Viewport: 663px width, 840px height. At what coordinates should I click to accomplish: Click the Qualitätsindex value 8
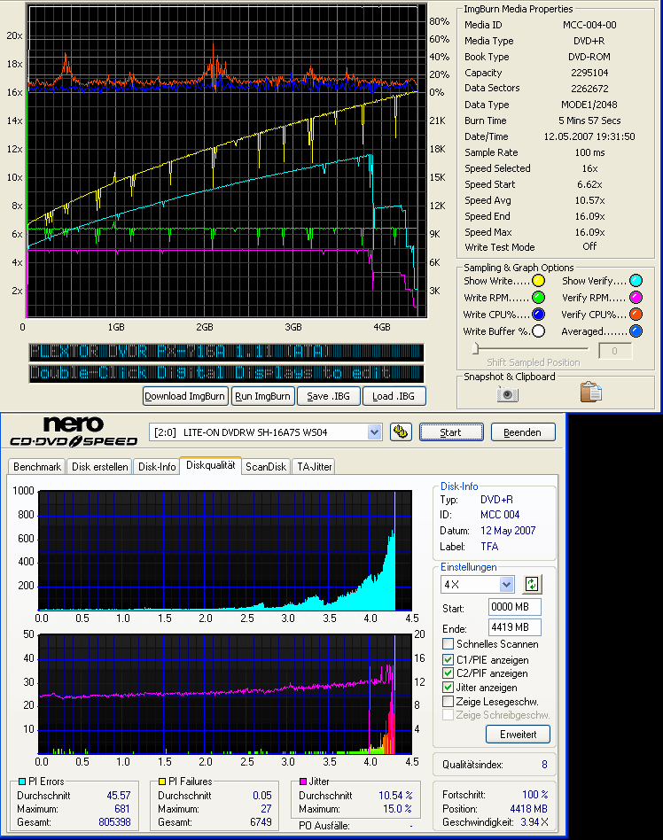click(x=544, y=765)
